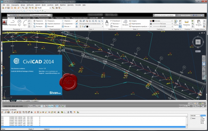Click the Масштаб scale tool
The width and height of the screenshot is (208, 131).
click(49, 27)
